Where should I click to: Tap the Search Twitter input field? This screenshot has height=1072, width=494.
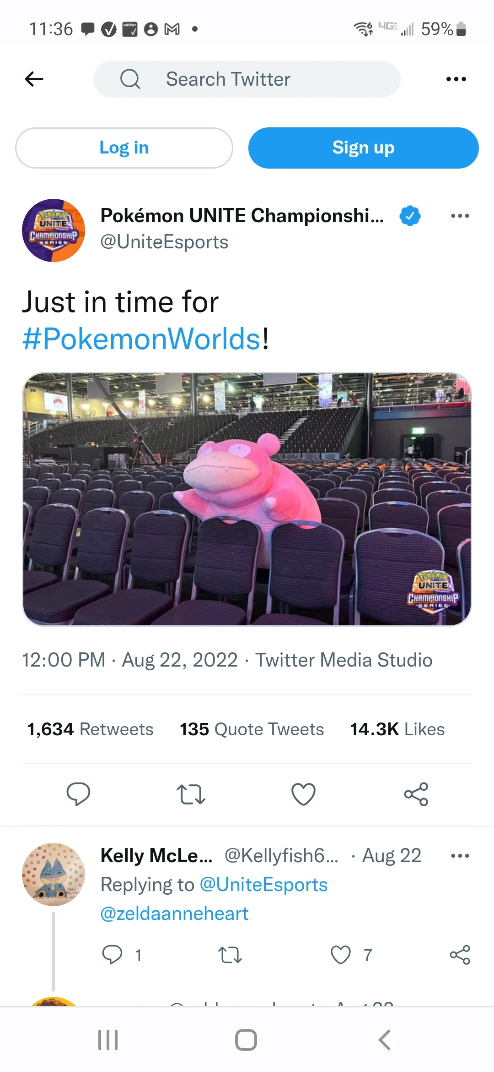click(x=247, y=79)
